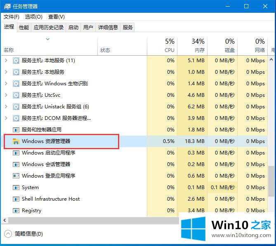Image resolution: width=276 pixels, height=246 pixels.
Task: Click the vertical scrollbar thumb
Action: click(x=271, y=181)
